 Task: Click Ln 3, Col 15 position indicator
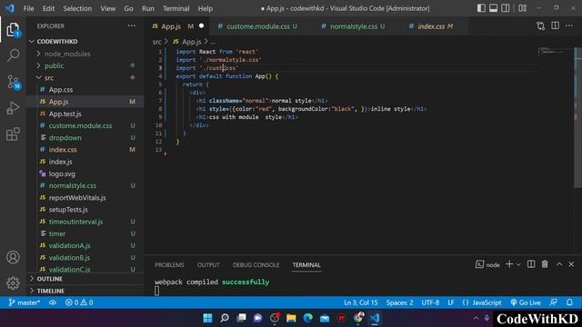tap(360, 302)
